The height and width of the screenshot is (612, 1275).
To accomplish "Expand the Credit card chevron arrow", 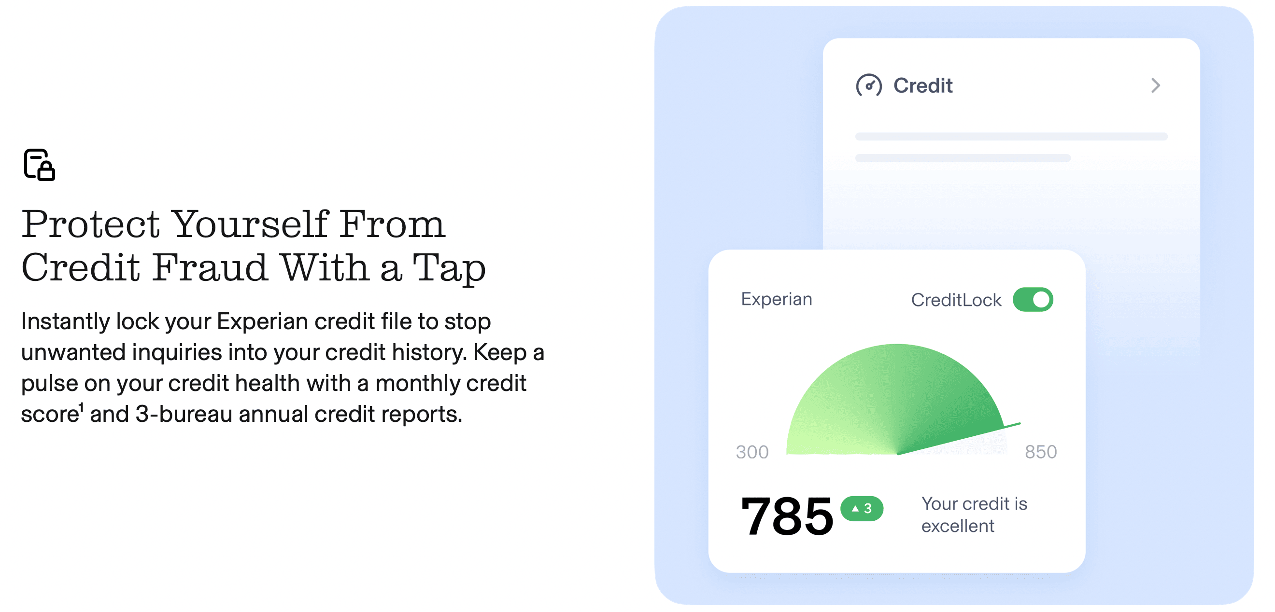I will click(x=1156, y=85).
